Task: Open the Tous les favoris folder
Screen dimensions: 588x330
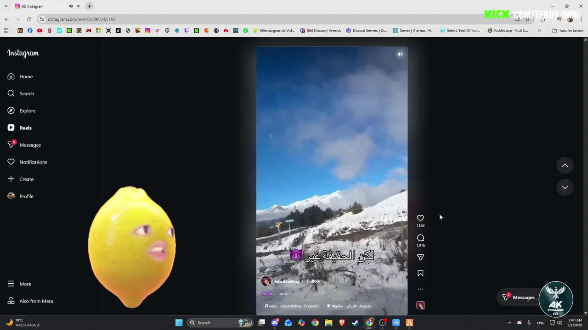Action: click(x=568, y=31)
